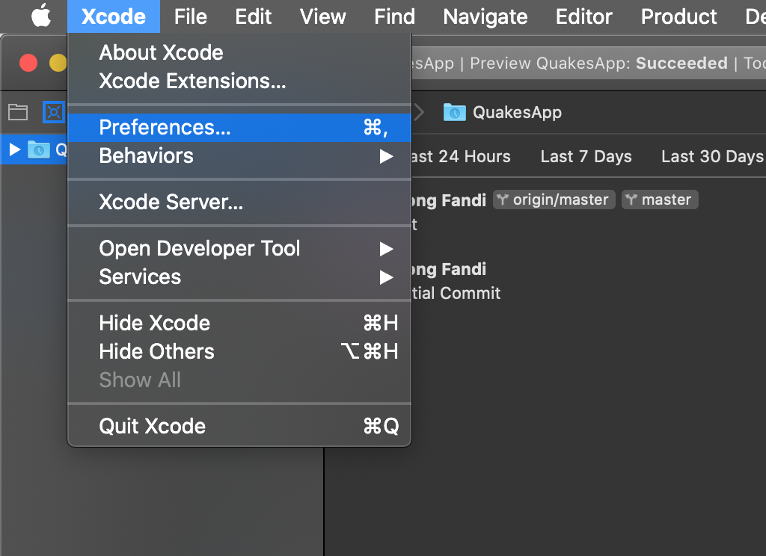Click the QuakesApp folder icon in the jump bar
766x556 pixels.
click(x=454, y=112)
